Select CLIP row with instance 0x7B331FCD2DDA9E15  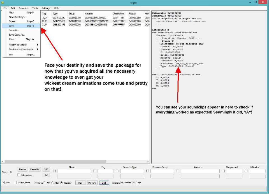(x=95, y=21)
